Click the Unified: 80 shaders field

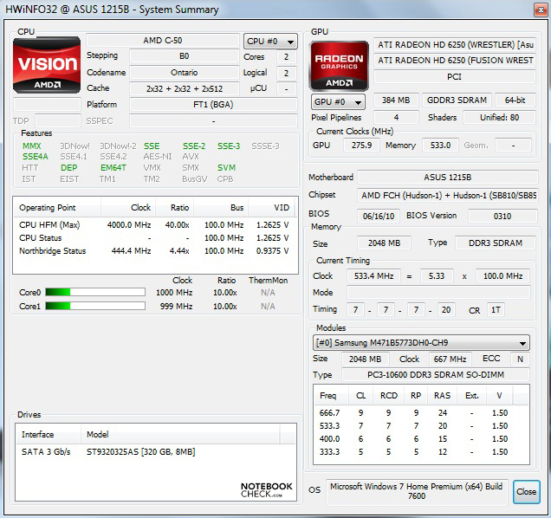click(x=499, y=118)
